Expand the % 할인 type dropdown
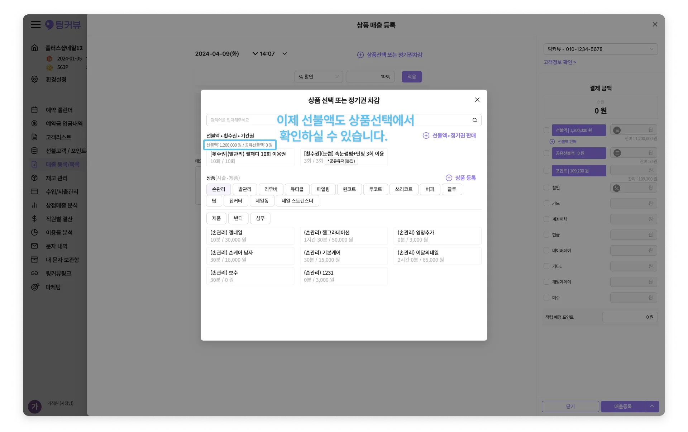688x432 pixels. pos(318,77)
